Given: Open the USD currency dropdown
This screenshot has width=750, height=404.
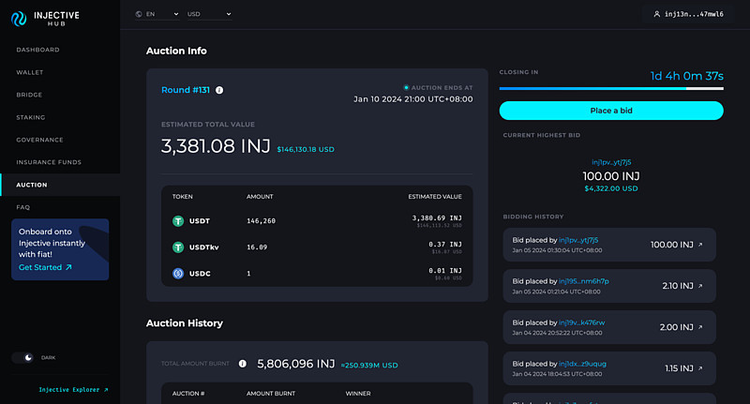Looking at the screenshot, I should pos(208,14).
